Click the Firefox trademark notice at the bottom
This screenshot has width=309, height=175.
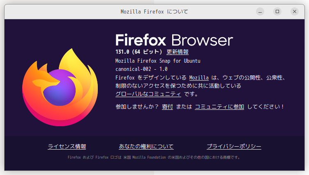154,157
